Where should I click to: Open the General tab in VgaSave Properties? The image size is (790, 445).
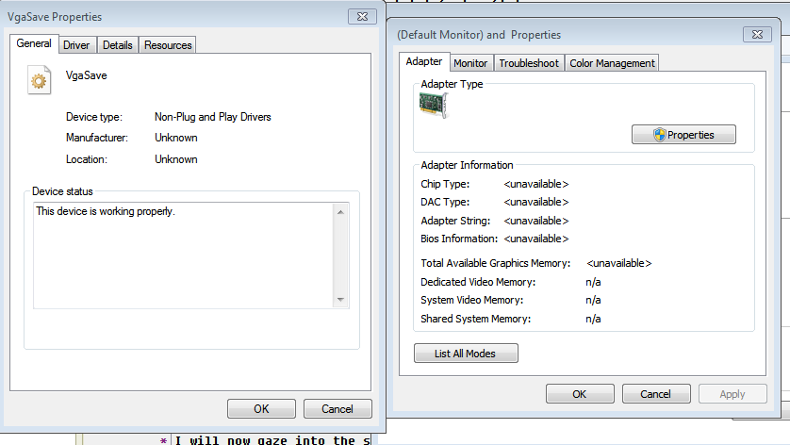tap(34, 43)
